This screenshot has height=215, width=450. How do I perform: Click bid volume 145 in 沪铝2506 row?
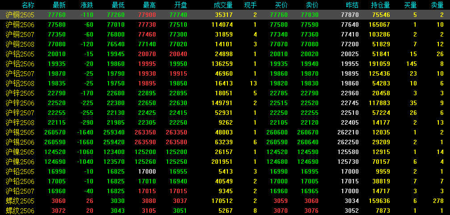(x=412, y=64)
